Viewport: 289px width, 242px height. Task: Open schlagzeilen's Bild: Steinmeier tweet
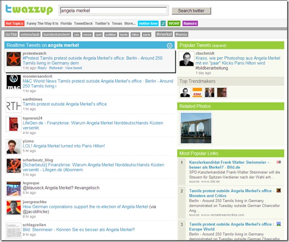point(79,230)
